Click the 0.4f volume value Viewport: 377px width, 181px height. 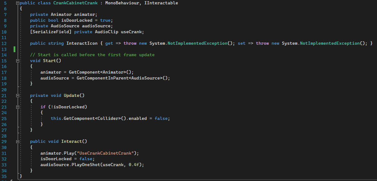point(134,165)
